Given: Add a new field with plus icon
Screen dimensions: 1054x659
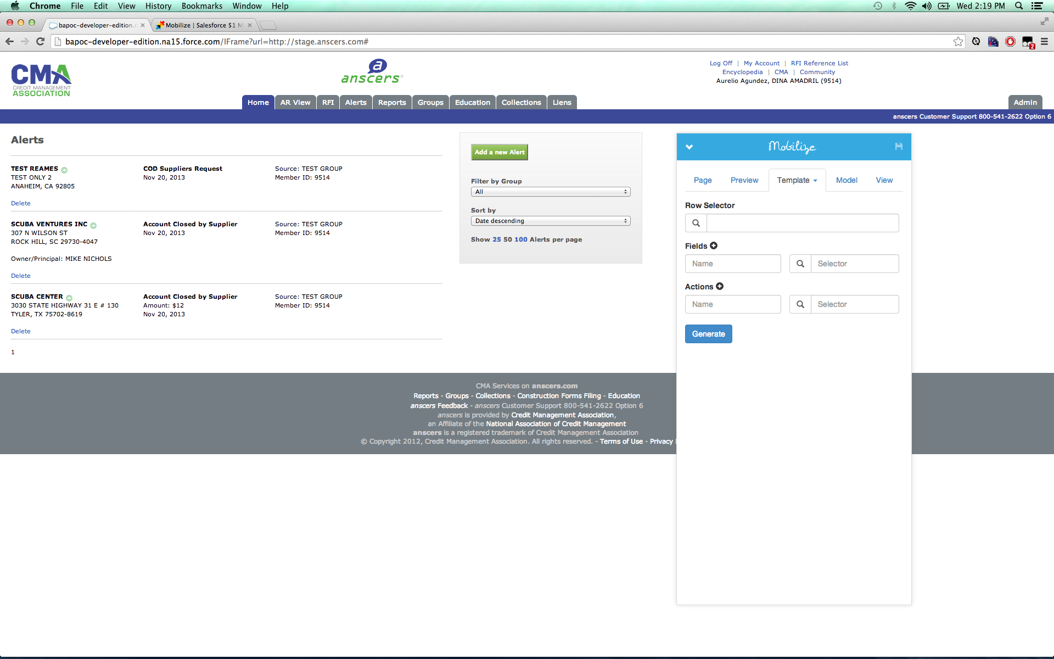Looking at the screenshot, I should pos(714,245).
